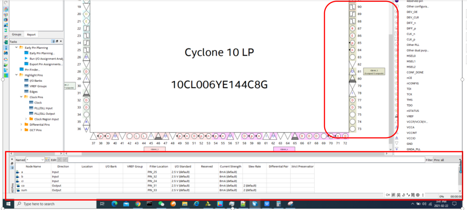This screenshot has height=210, width=467.
Task: Click pin 77 D symbol on chip
Action: click(x=352, y=100)
